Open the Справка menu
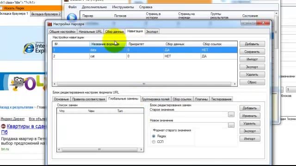Screen dimensions: 296x166 [x=146, y=7]
